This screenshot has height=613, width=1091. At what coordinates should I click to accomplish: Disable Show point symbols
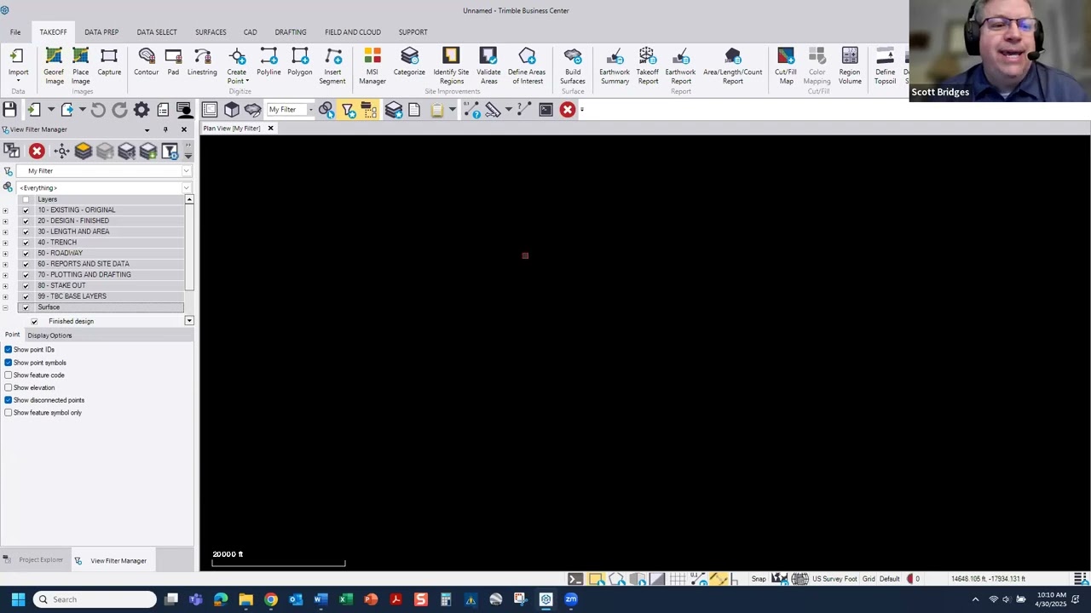[9, 363]
